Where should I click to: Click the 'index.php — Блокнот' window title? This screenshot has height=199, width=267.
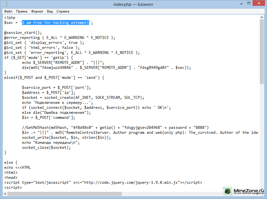pyautogui.click(x=133, y=4)
